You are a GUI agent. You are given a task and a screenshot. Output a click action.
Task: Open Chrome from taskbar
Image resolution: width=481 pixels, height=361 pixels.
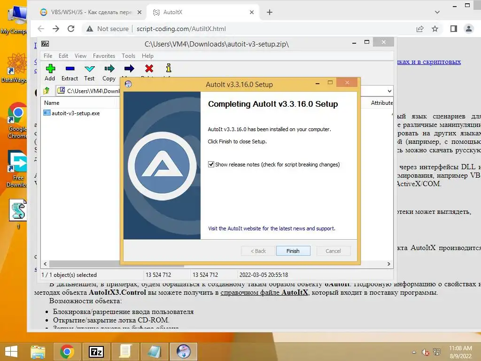click(x=67, y=352)
